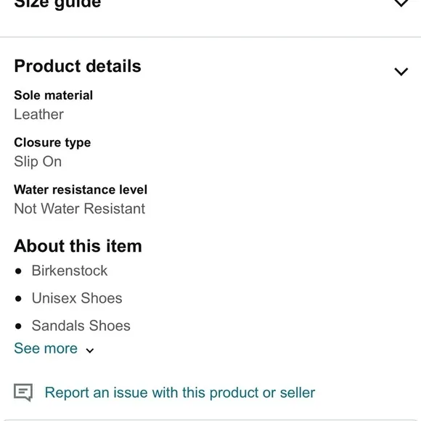Open Report an issue with this product link
The width and height of the screenshot is (421, 421).
click(x=180, y=393)
